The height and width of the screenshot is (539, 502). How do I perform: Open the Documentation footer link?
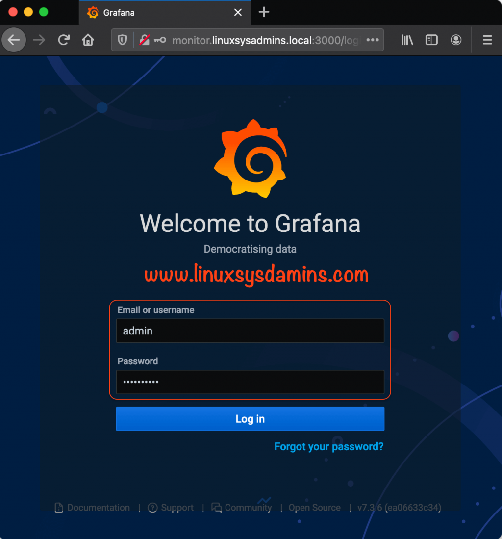pos(92,508)
